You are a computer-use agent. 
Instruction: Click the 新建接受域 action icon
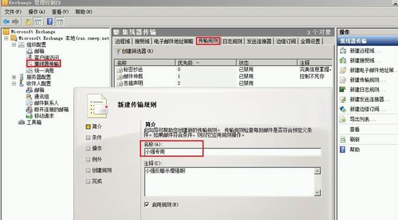tap(343, 60)
